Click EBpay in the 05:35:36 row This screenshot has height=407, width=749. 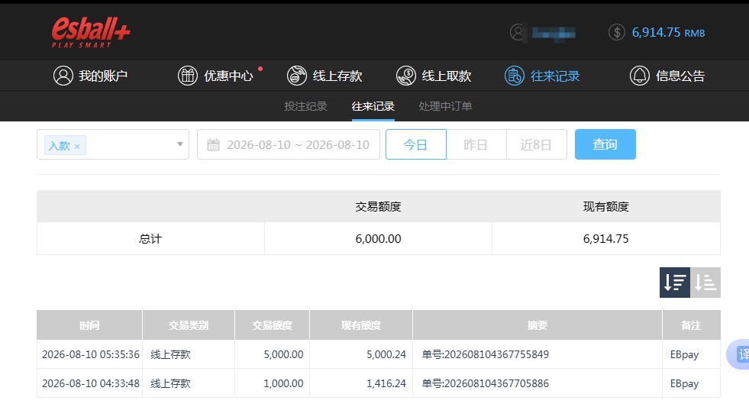(x=684, y=354)
